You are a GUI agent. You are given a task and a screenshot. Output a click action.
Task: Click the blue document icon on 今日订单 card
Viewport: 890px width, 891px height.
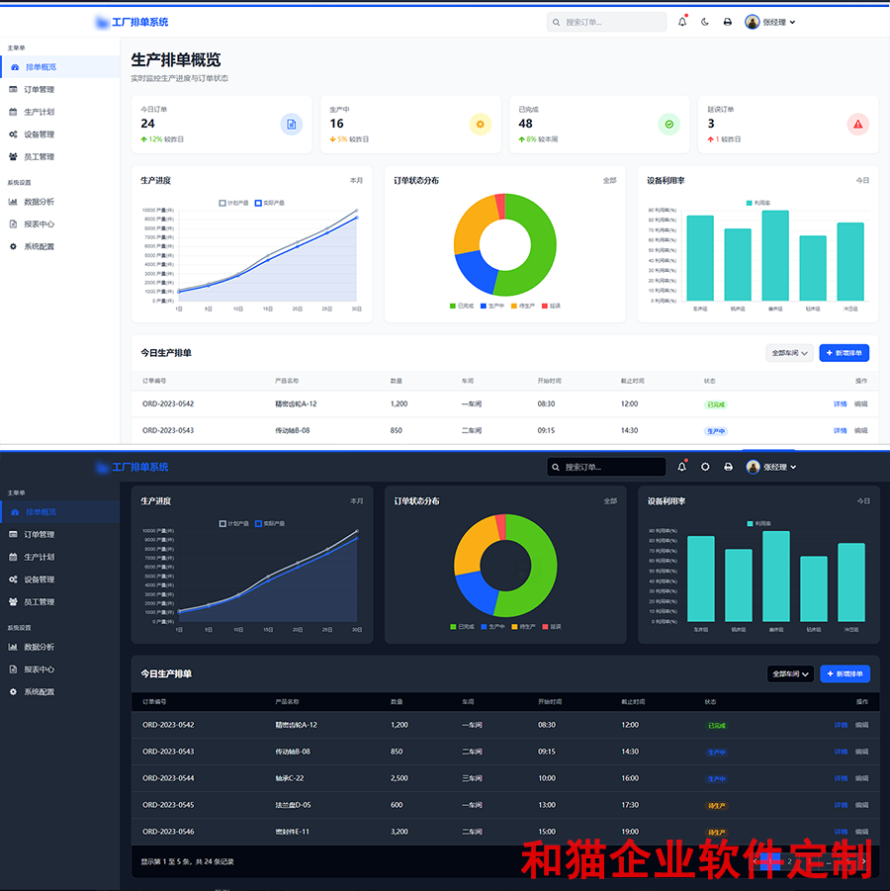pyautogui.click(x=291, y=125)
